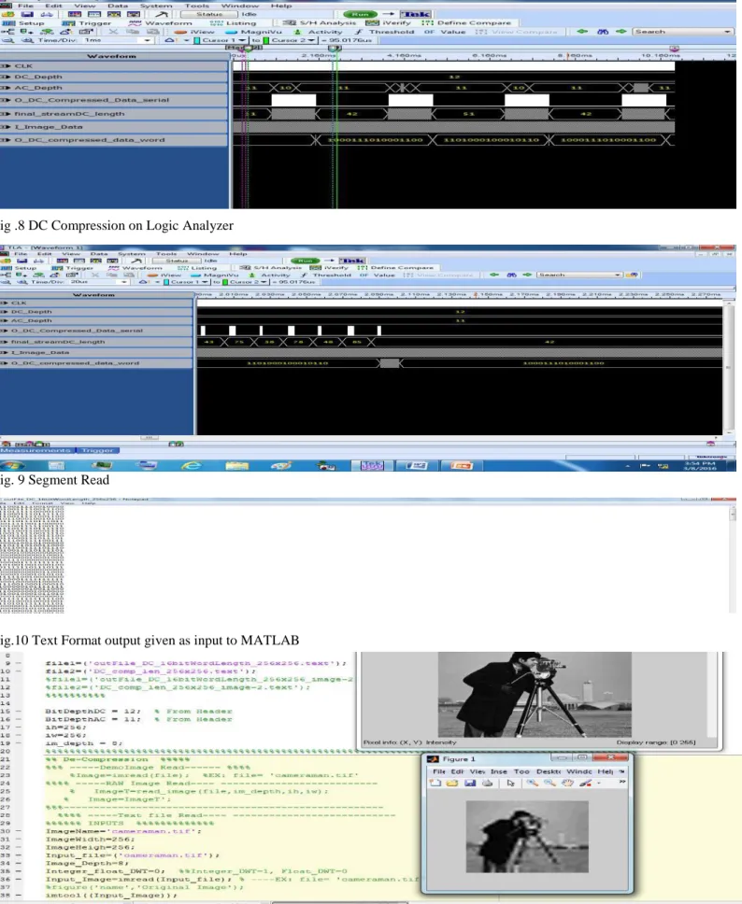Open Internet Explorer from the taskbar
The height and width of the screenshot is (904, 742).
(191, 465)
